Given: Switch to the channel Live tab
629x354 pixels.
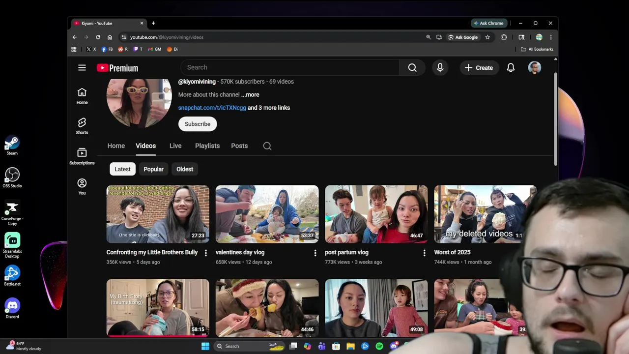Looking at the screenshot, I should (x=175, y=146).
